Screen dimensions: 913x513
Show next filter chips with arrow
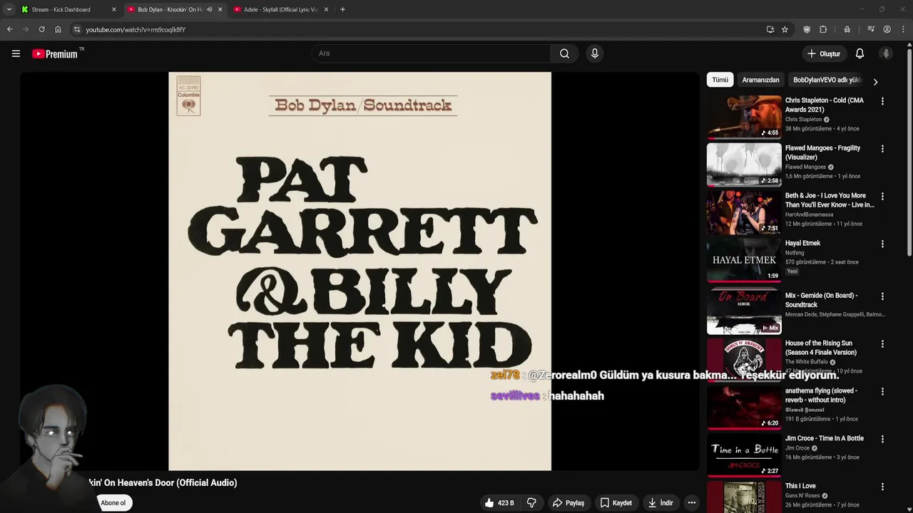tap(875, 81)
